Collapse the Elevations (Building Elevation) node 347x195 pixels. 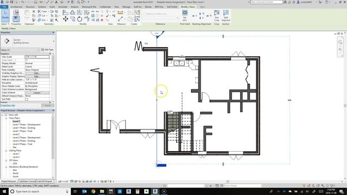6,167
